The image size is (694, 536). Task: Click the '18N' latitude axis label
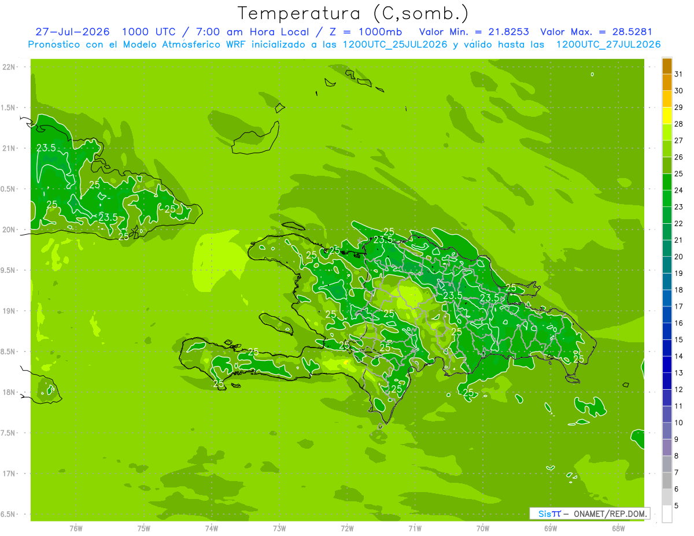(9, 392)
